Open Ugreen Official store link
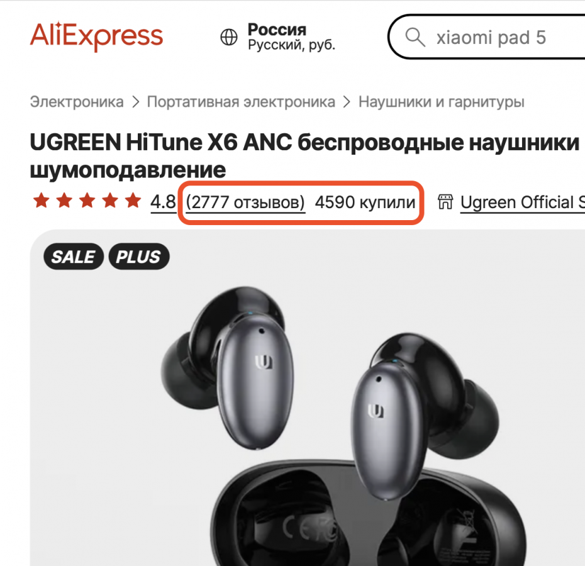The image size is (585, 566). coord(522,203)
